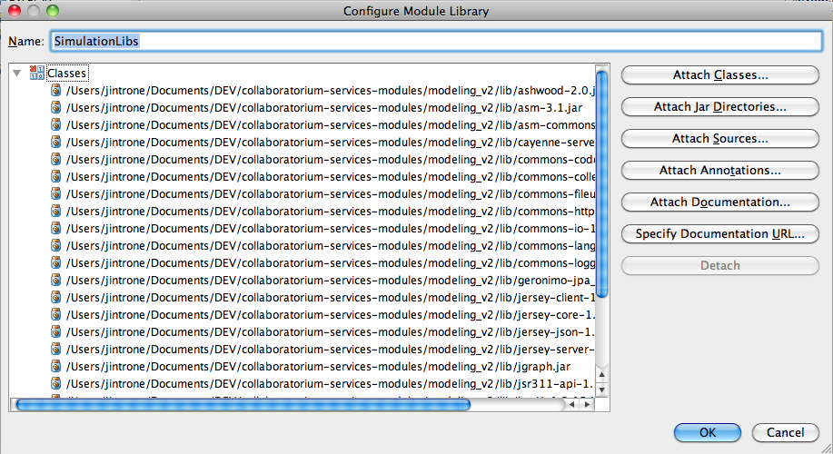Confirm with the OK button
Image resolution: width=833 pixels, height=454 pixels.
pos(707,432)
